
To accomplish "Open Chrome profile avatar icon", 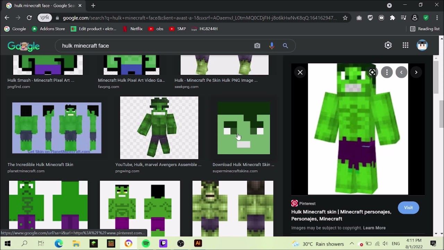I will [x=415, y=18].
